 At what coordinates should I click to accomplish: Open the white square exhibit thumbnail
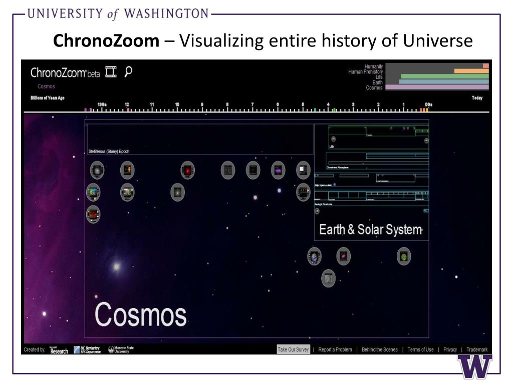[303, 170]
